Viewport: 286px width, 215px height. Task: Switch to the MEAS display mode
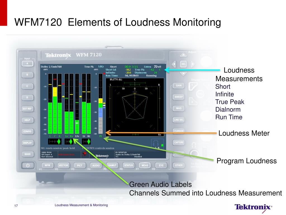[x=145, y=165]
